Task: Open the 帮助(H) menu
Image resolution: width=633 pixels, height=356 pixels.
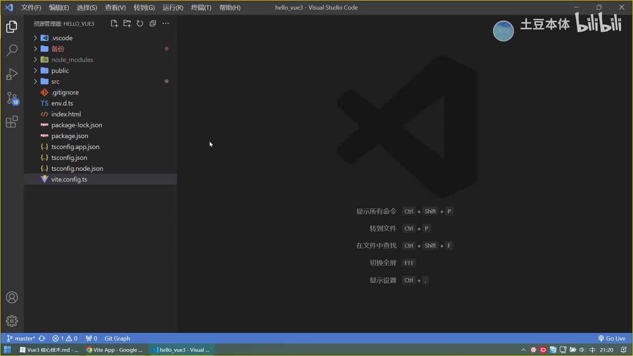Action: click(x=229, y=7)
